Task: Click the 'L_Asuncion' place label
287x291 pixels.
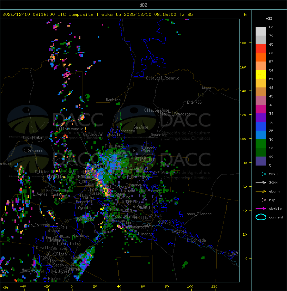Action: click(157, 135)
